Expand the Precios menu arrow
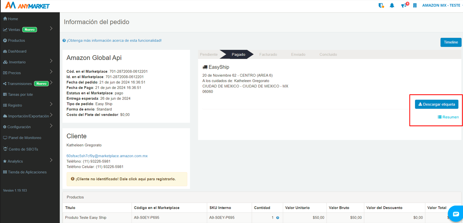The width and height of the screenshot is (463, 223). click(51, 72)
